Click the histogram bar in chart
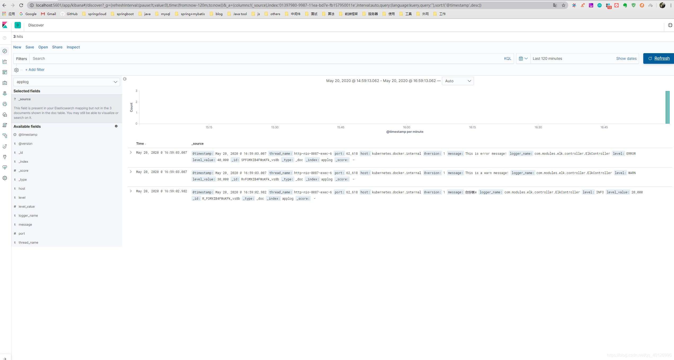Viewport: 674px width, 360px height. (x=667, y=107)
